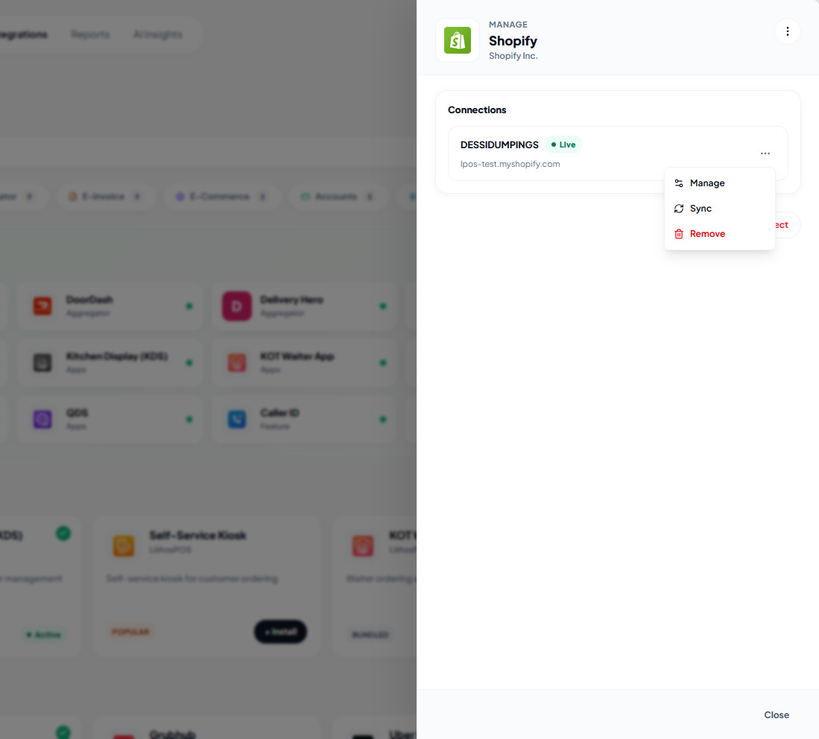This screenshot has height=739, width=819.
Task: Choose Manage from the connection menu
Action: (x=719, y=183)
